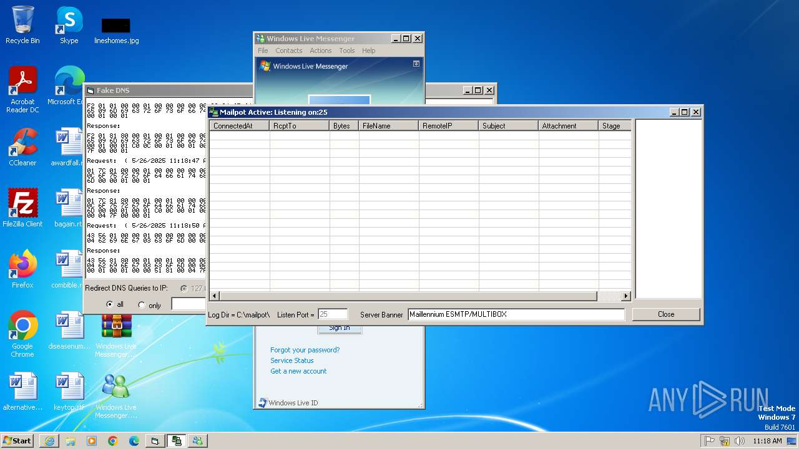Click the Mailpot table's left scroll arrow
Viewport: 799px width, 449px height.
coord(215,296)
